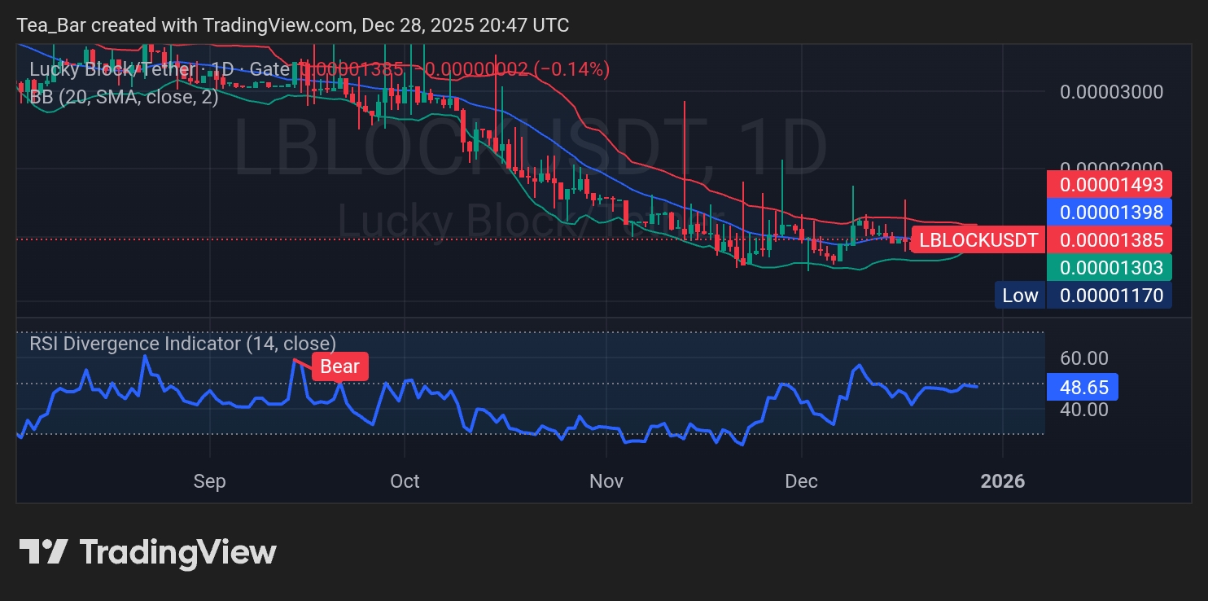Click the RSI Divergence Indicator (14, close) legend
This screenshot has height=601, width=1208.
(182, 344)
